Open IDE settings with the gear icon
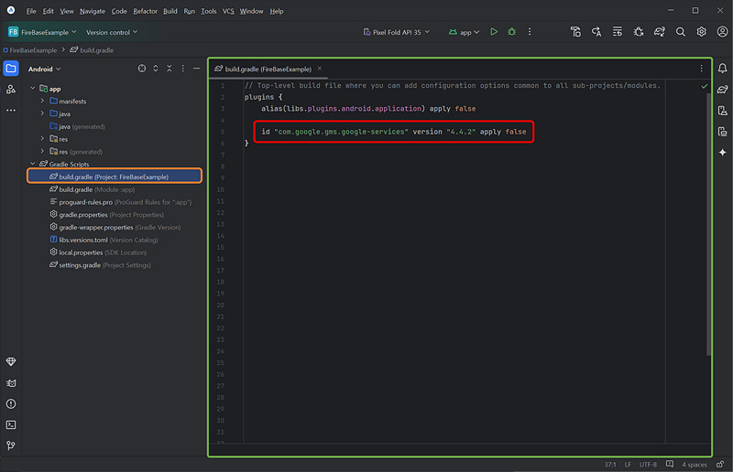Viewport: 733px width, 472px height. tap(701, 32)
